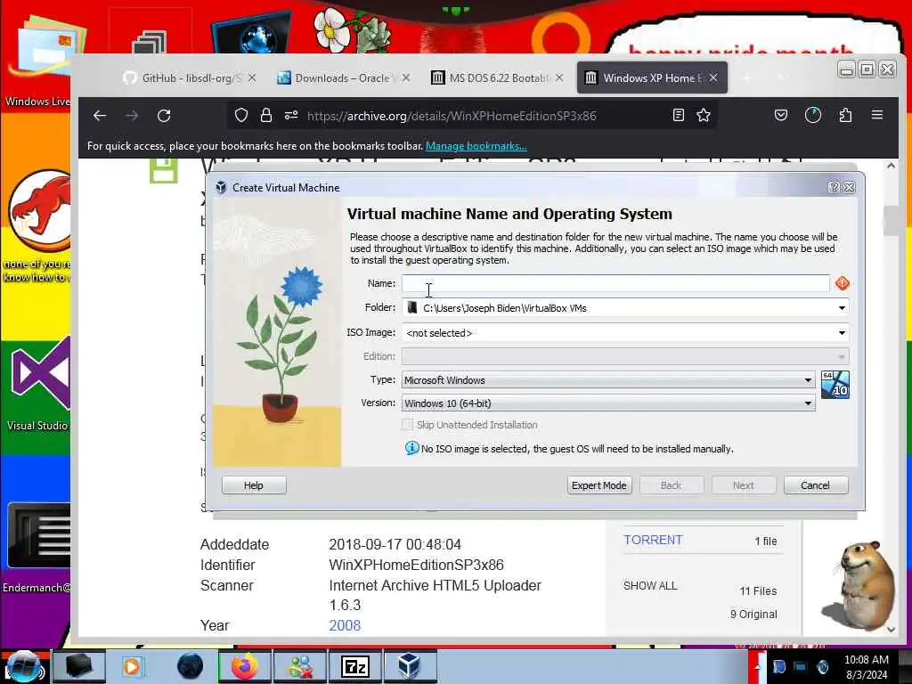Image resolution: width=912 pixels, height=684 pixels.
Task: Open the 7-Zip taskbar icon
Action: coord(354,666)
